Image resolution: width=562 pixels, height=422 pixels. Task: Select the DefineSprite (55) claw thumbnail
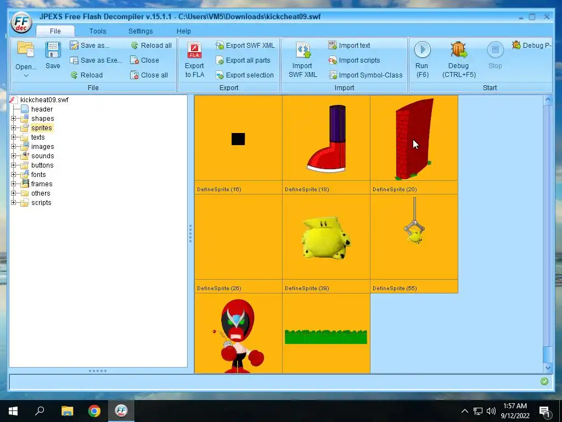click(x=414, y=237)
